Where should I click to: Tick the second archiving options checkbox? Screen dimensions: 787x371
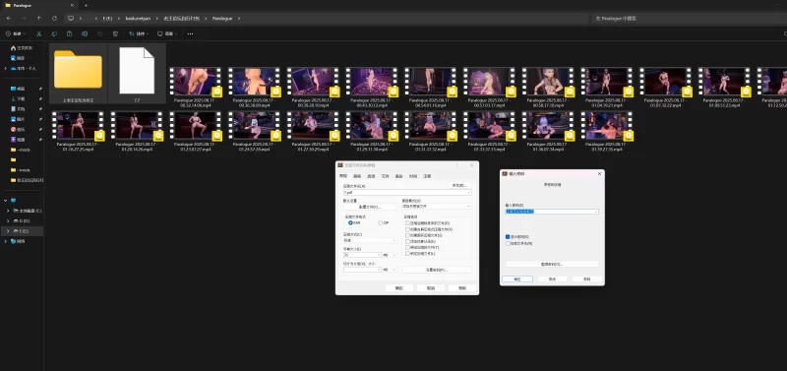(x=407, y=229)
